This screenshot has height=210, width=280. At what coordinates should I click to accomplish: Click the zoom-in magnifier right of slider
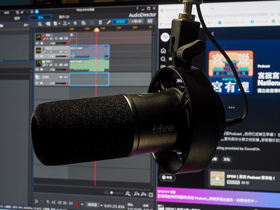128,193
